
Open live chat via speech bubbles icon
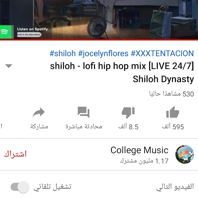point(84,112)
